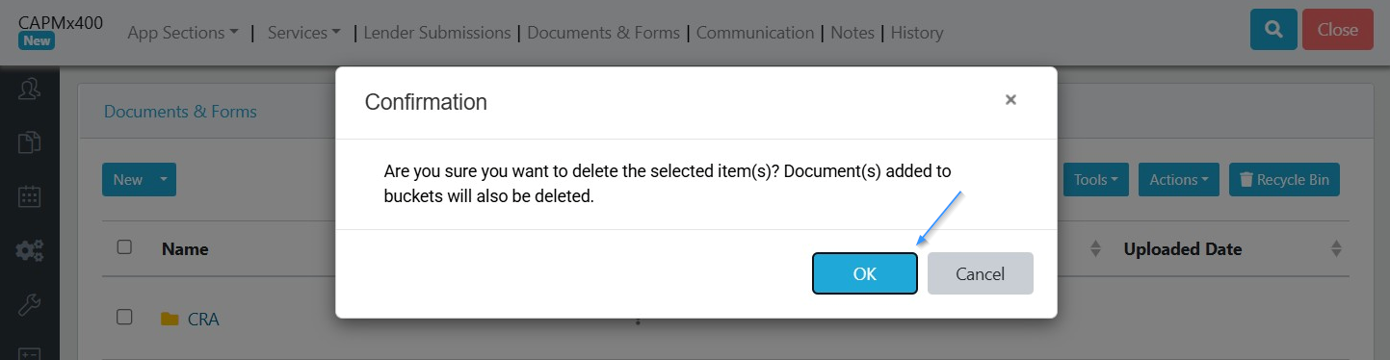The width and height of the screenshot is (1390, 360).
Task: Check the select-all checkbox beside Name
Action: [x=124, y=247]
